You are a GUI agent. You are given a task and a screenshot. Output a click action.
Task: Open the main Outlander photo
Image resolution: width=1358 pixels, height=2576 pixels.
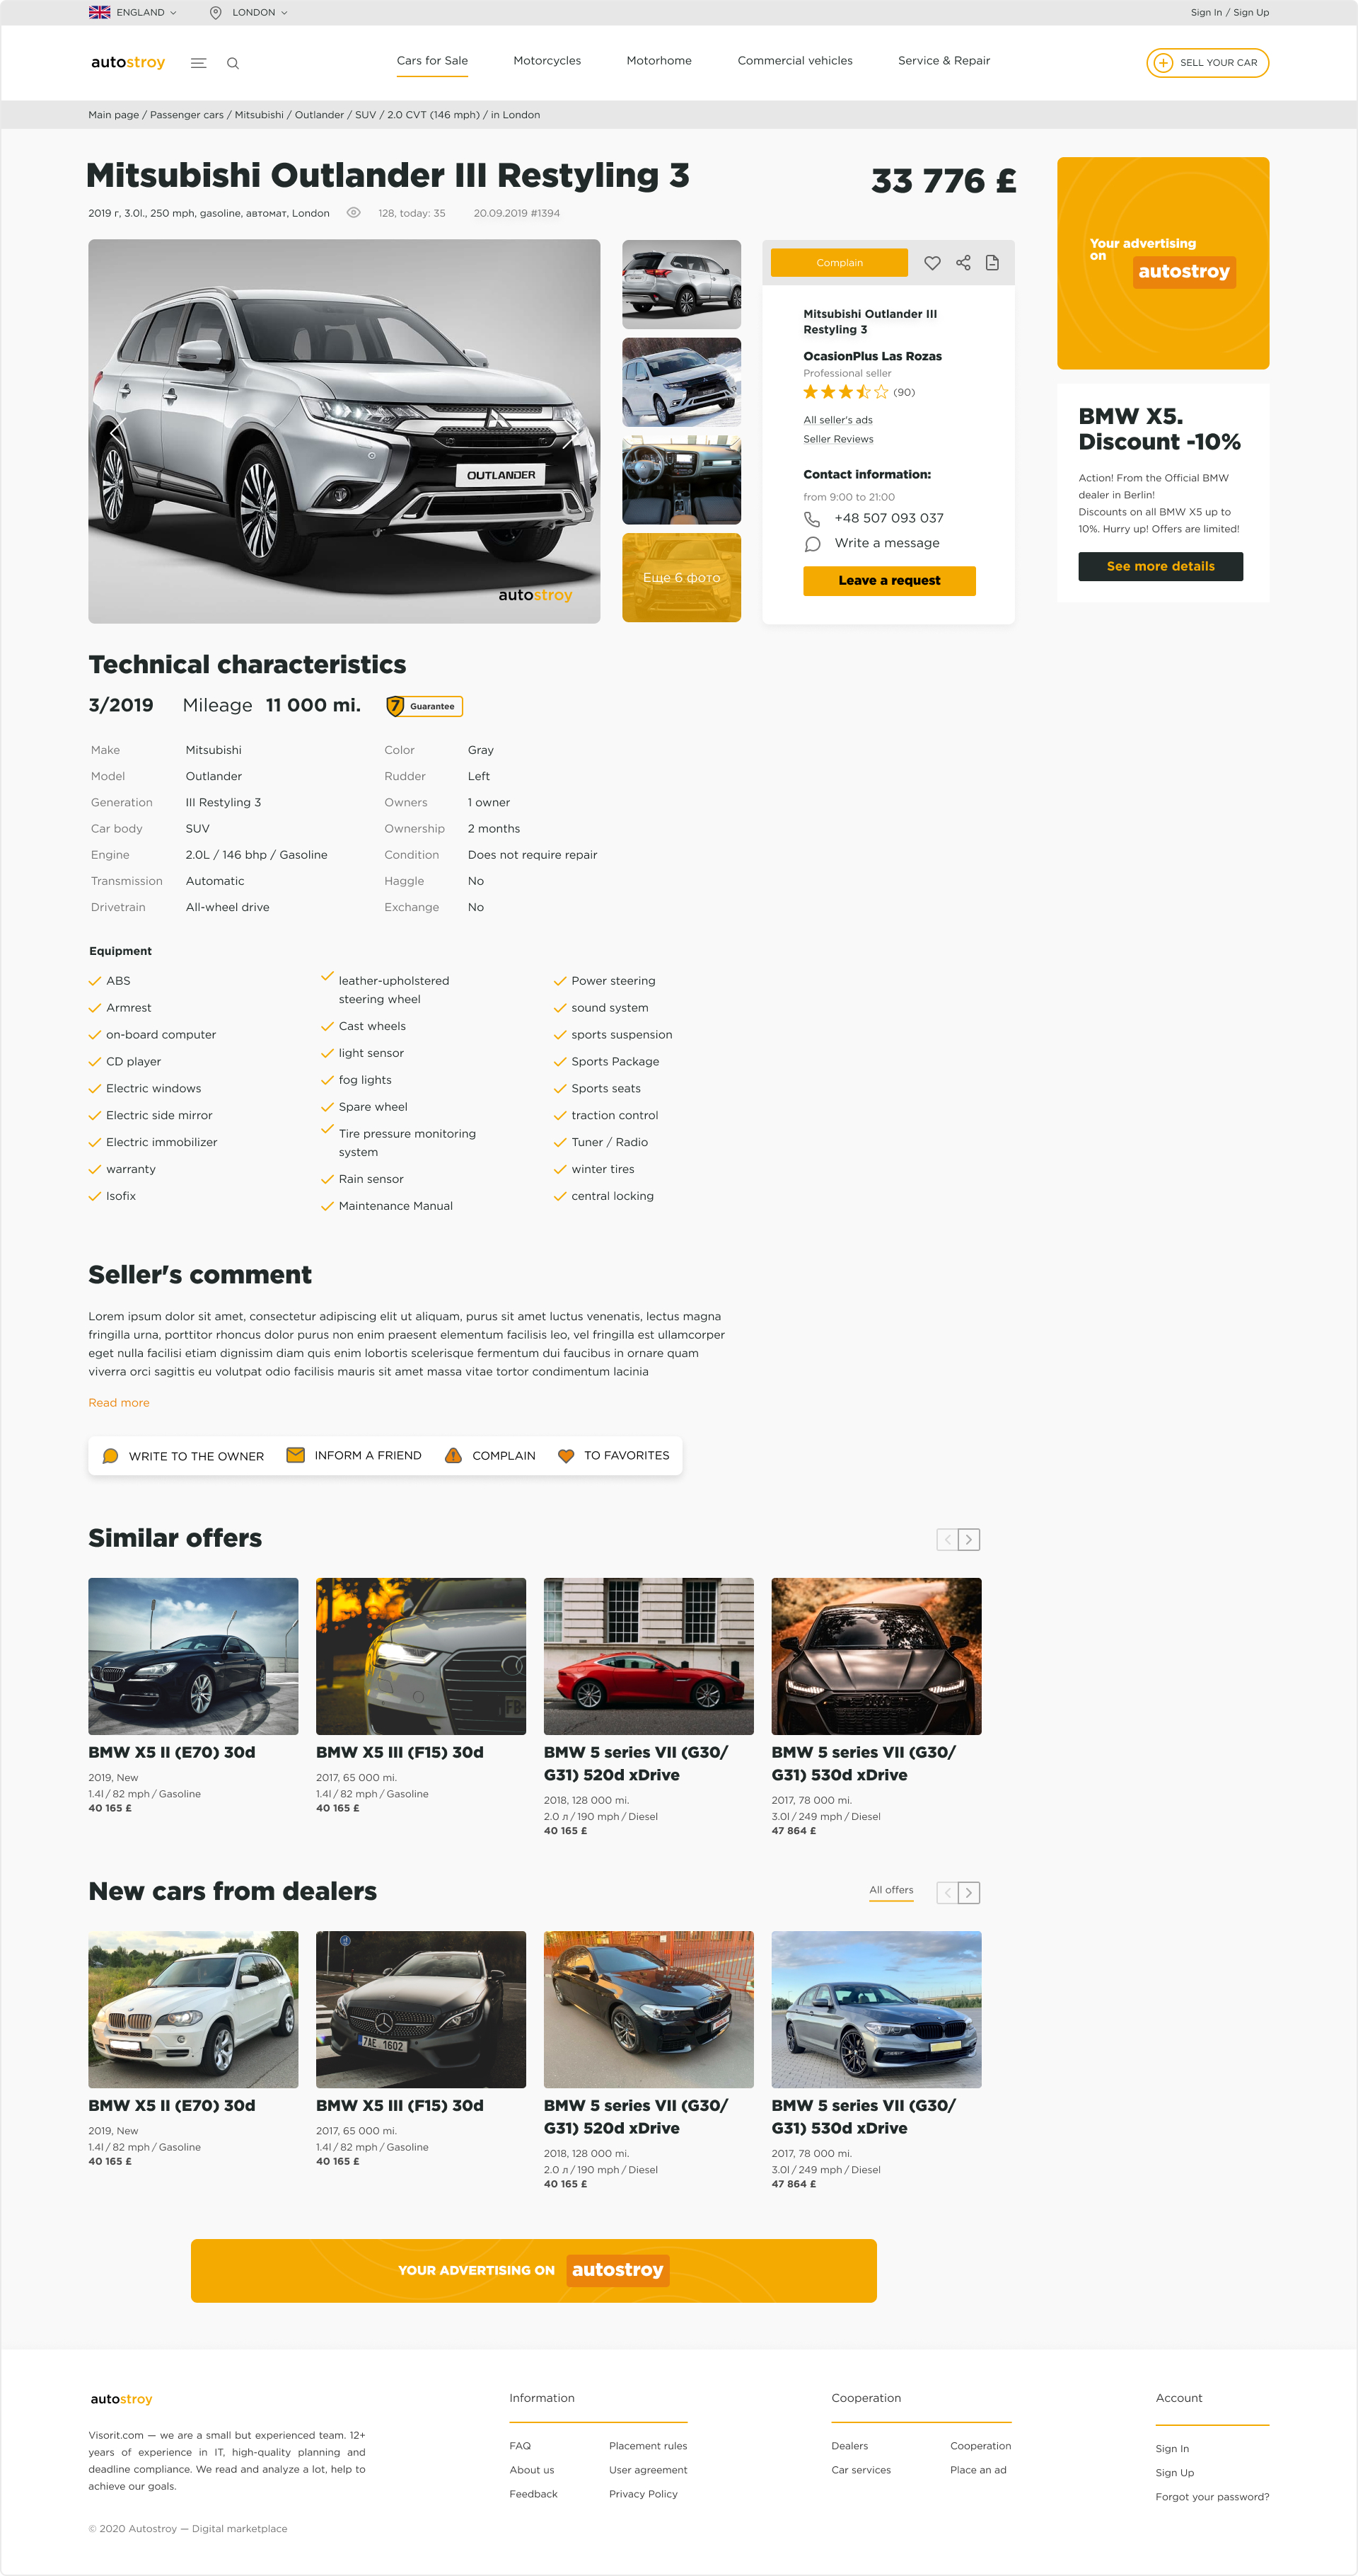click(344, 431)
